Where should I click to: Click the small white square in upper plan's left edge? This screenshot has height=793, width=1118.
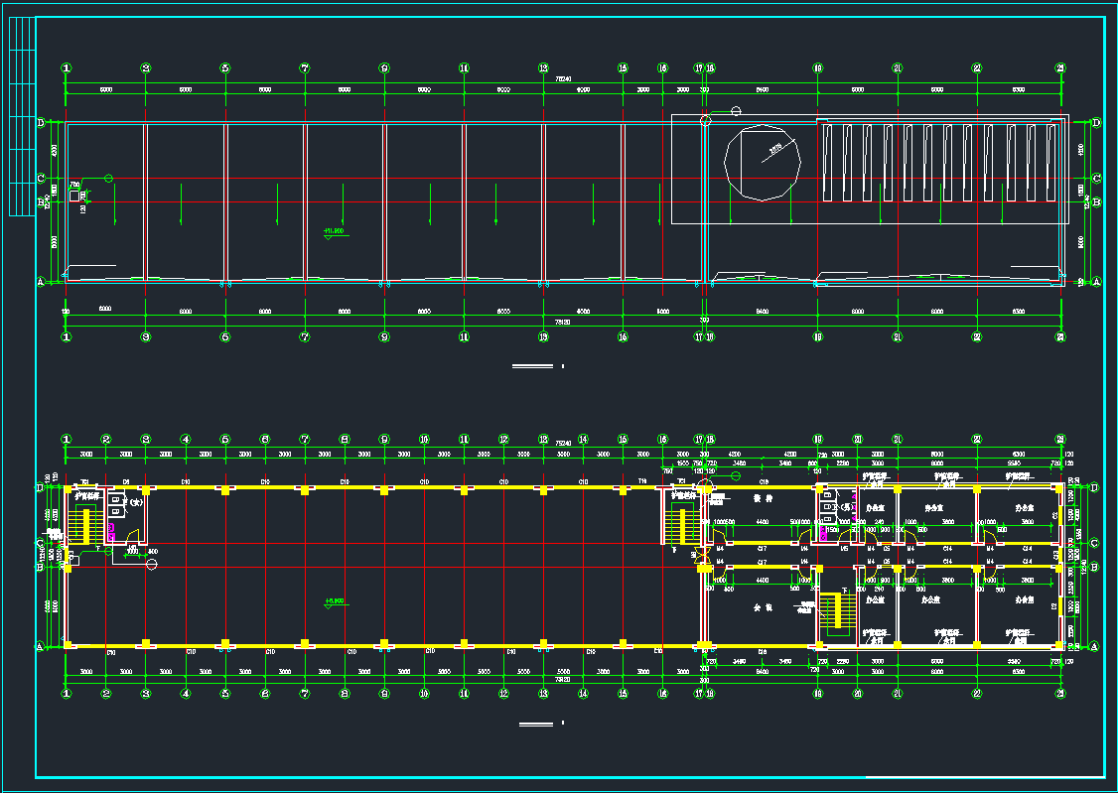74,197
